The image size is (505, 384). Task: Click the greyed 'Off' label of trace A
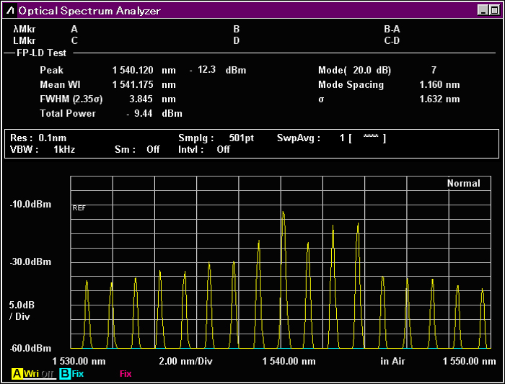tap(48, 374)
